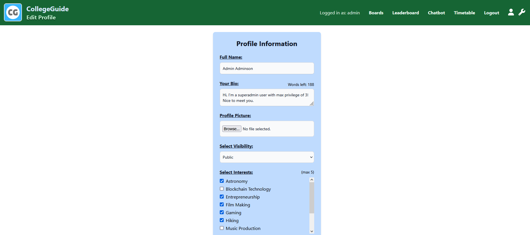This screenshot has height=235, width=530.
Task: Uncheck the Entrepreneurship interest
Action: click(x=222, y=197)
